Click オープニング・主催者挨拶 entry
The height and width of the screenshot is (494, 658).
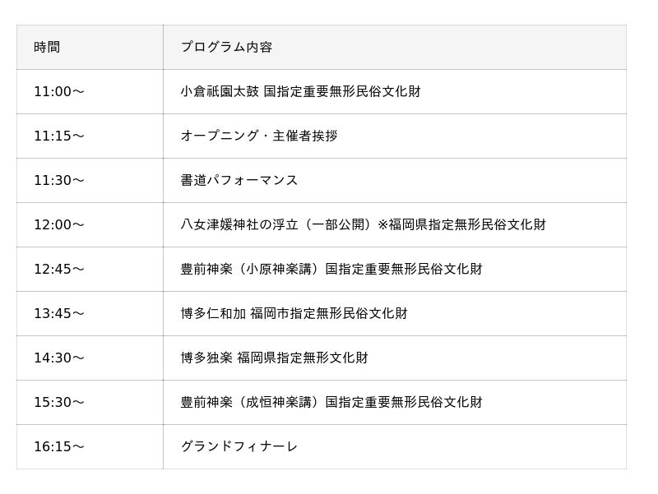click(x=259, y=136)
